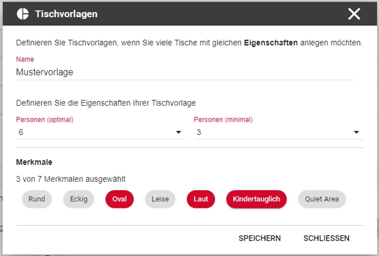
Task: Click the arrow of the Personen (optimal) selector
Action: (178, 132)
